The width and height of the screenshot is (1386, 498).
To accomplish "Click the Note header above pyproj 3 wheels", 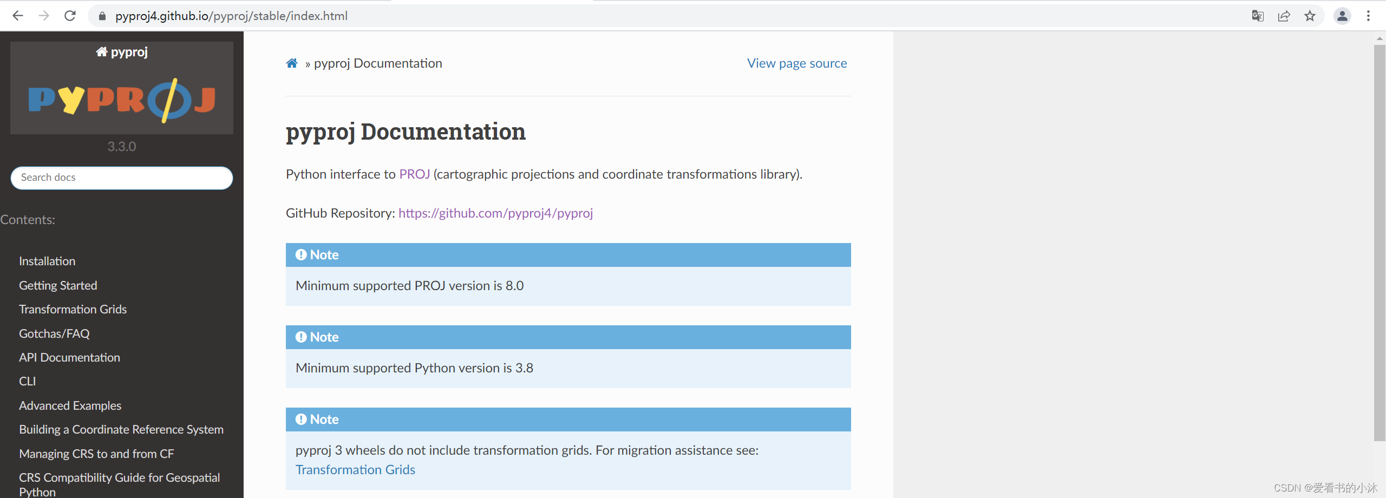I will click(568, 420).
